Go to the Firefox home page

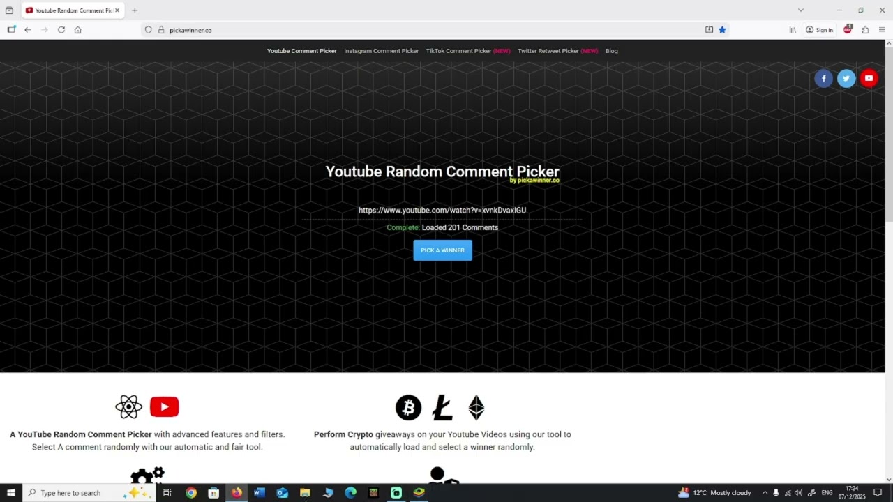78,30
